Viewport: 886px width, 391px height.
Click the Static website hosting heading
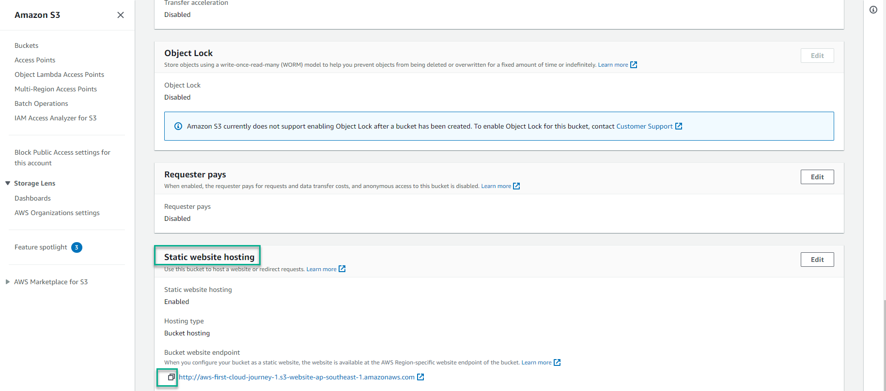coord(209,257)
